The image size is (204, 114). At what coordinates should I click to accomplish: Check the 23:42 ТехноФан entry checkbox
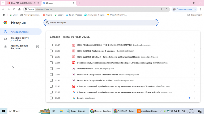click(x=51, y=86)
